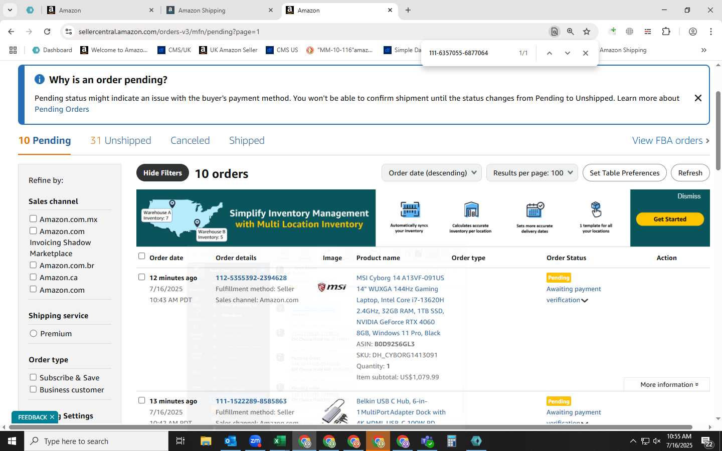Open the notifications center icon
Image resolution: width=722 pixels, height=451 pixels.
click(x=707, y=441)
